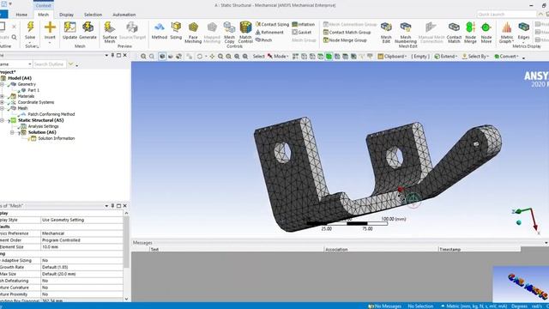Click the Pinch control
This screenshot has height=309, width=549.
click(x=263, y=40)
